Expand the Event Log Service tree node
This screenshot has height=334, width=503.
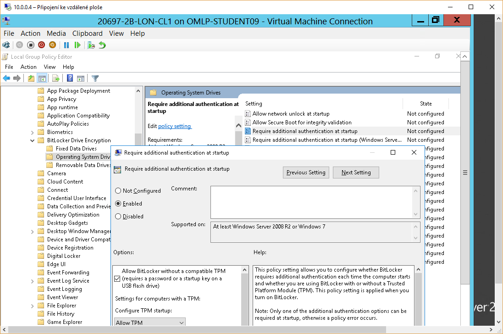[33, 281]
